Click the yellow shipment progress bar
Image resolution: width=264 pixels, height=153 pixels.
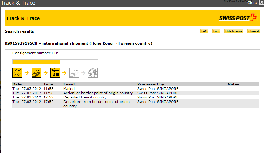coord(36,62)
